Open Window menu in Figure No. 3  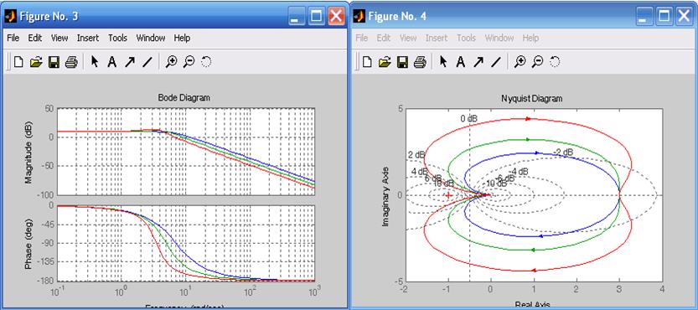tap(151, 38)
